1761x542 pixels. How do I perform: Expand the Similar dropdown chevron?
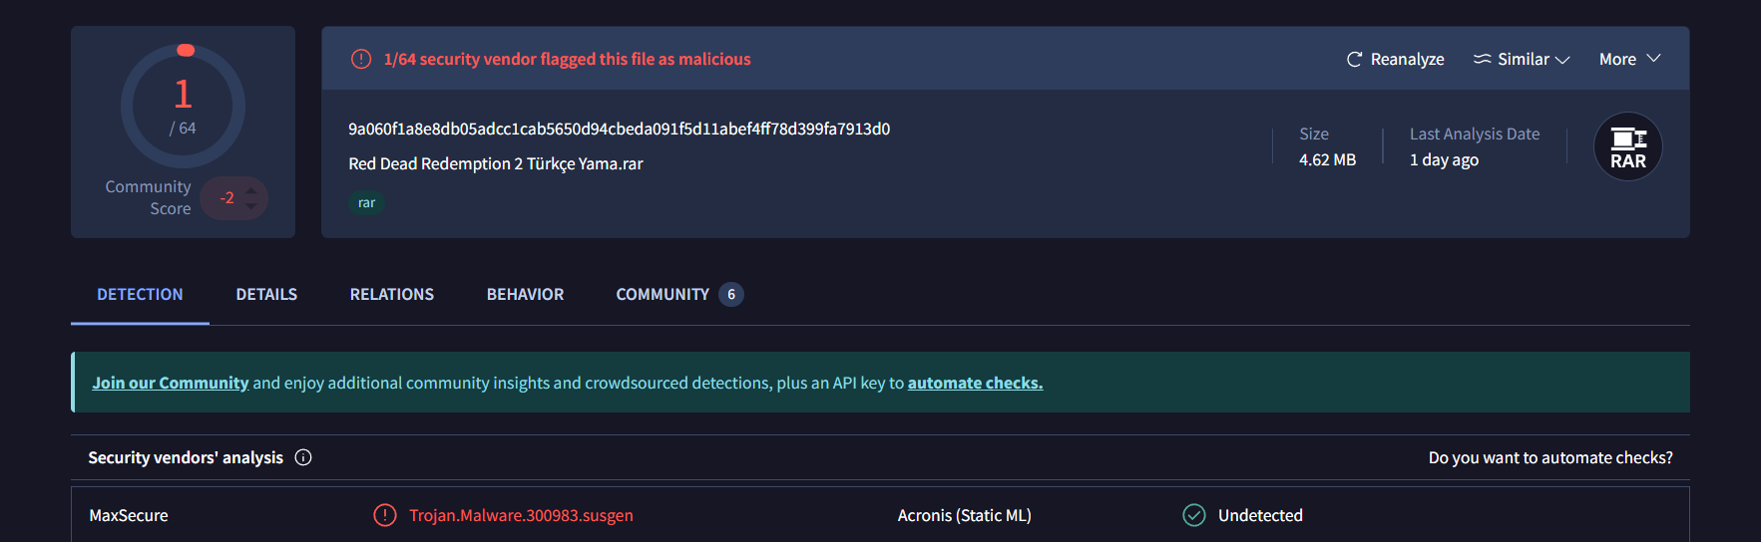pos(1562,60)
